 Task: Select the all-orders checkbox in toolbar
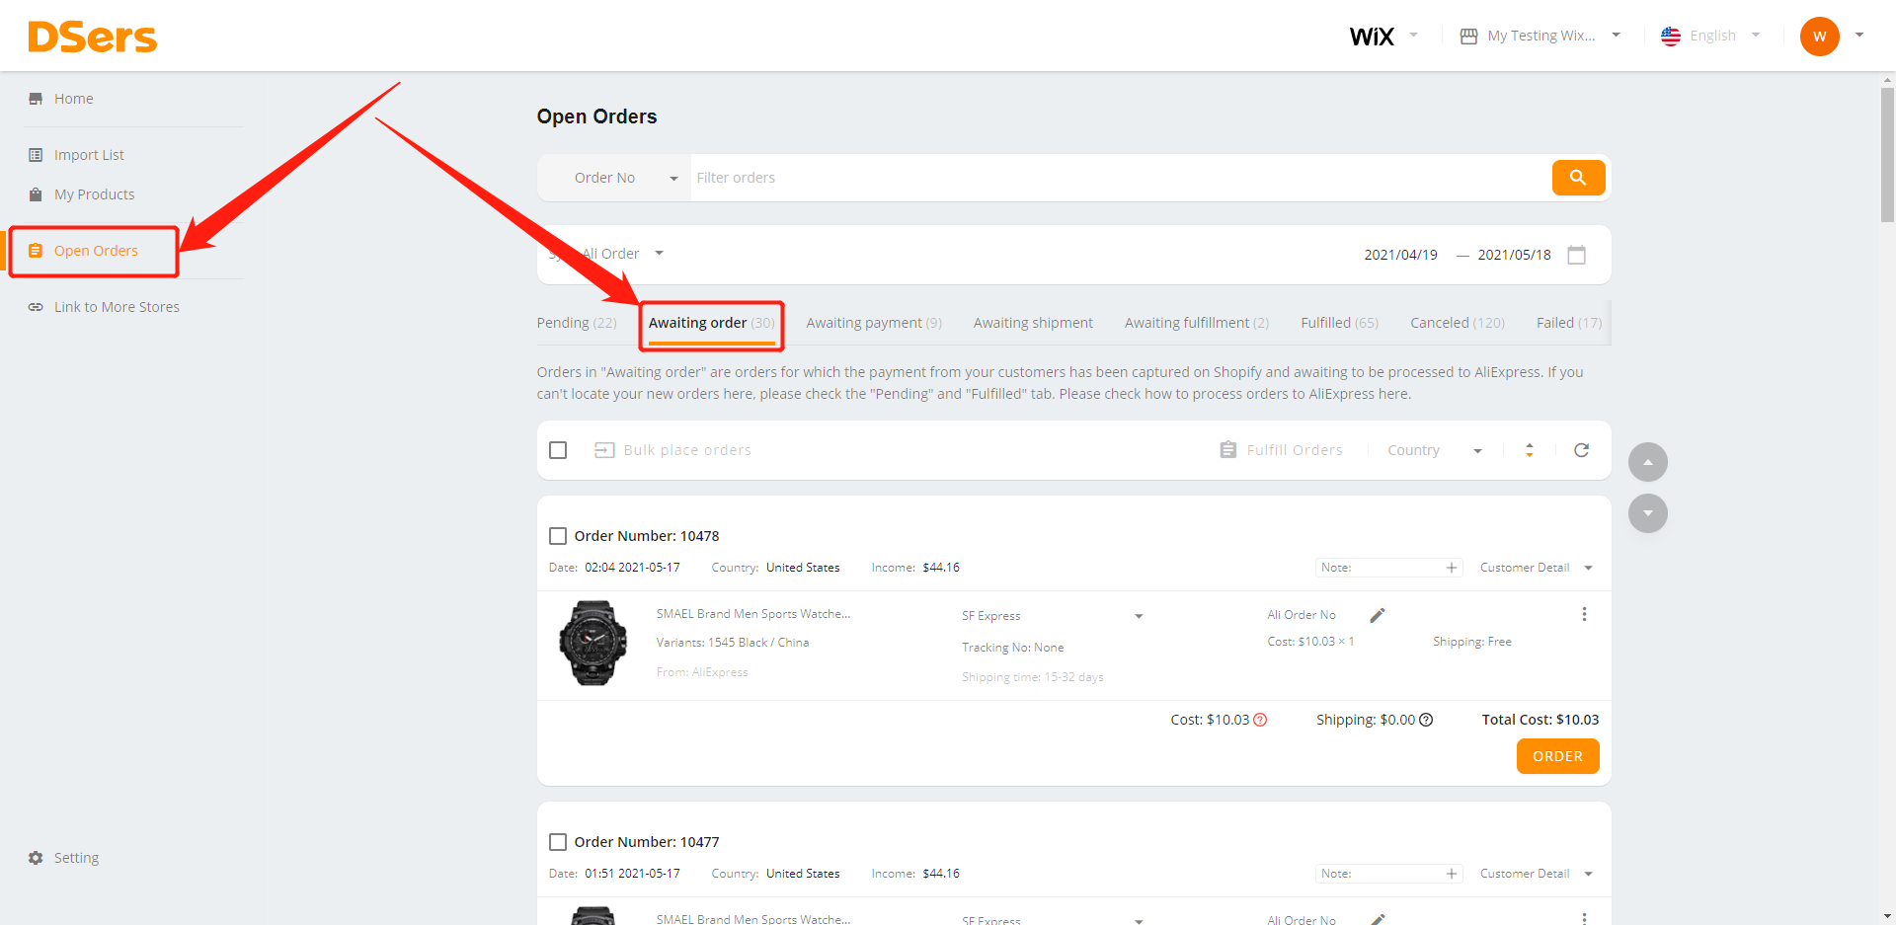[558, 450]
